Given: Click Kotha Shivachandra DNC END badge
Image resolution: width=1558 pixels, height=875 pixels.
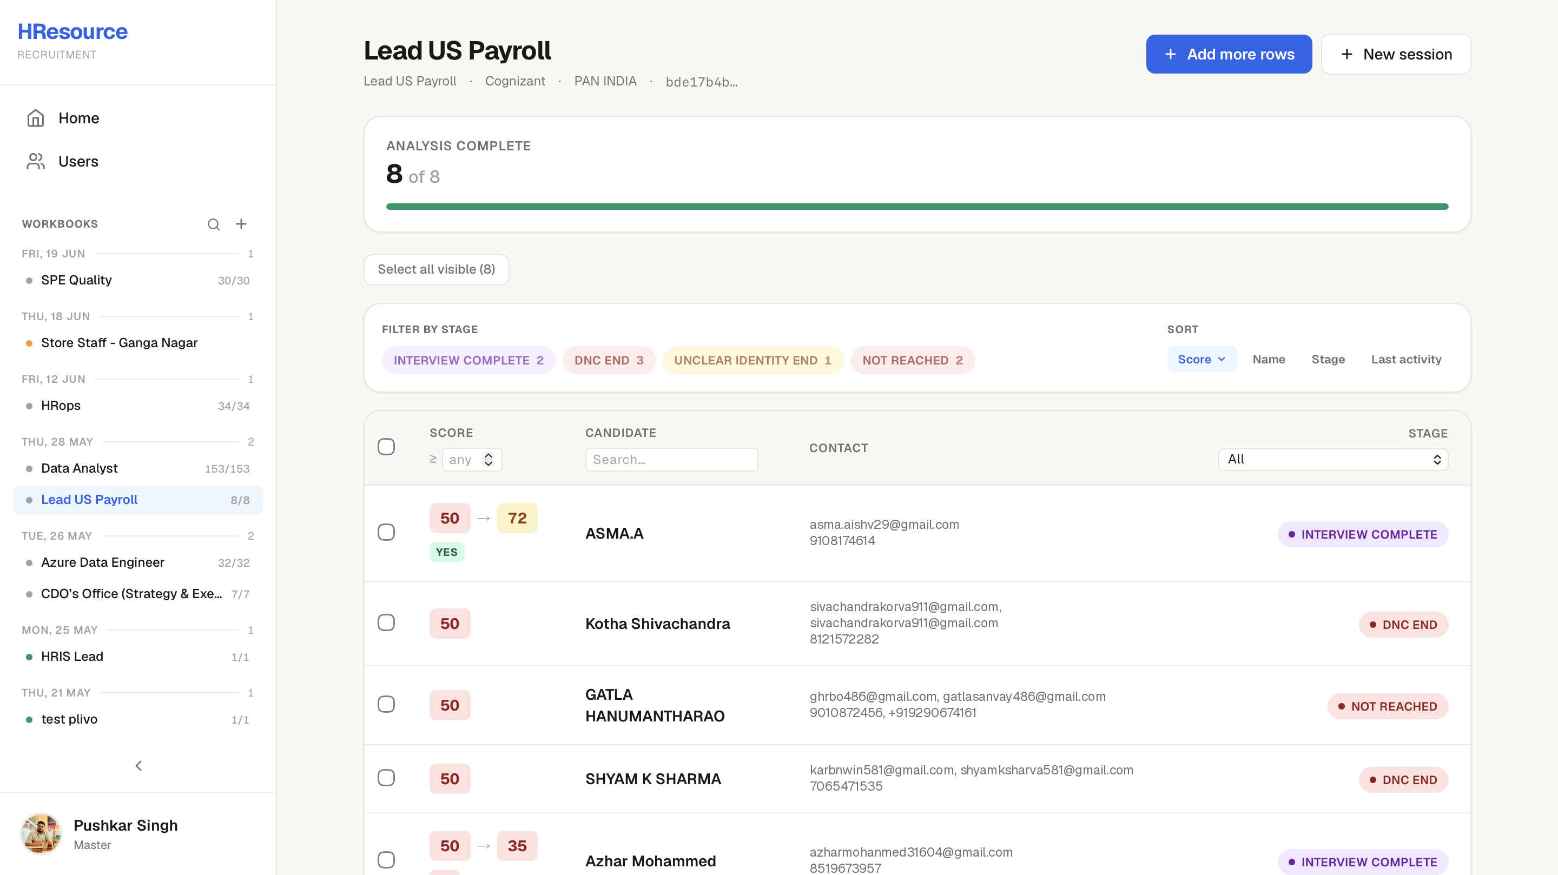Looking at the screenshot, I should point(1403,625).
